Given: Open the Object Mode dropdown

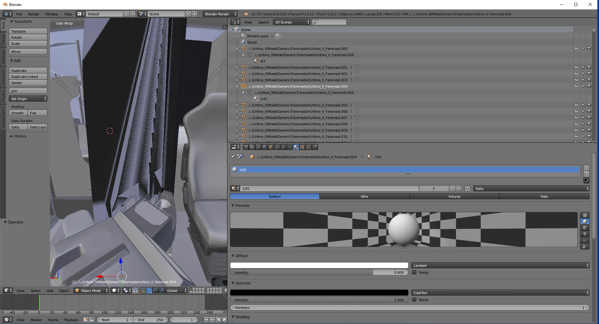Looking at the screenshot, I should (91, 290).
